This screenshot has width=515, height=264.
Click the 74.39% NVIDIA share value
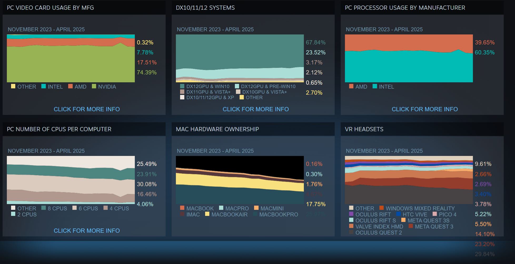[147, 72]
